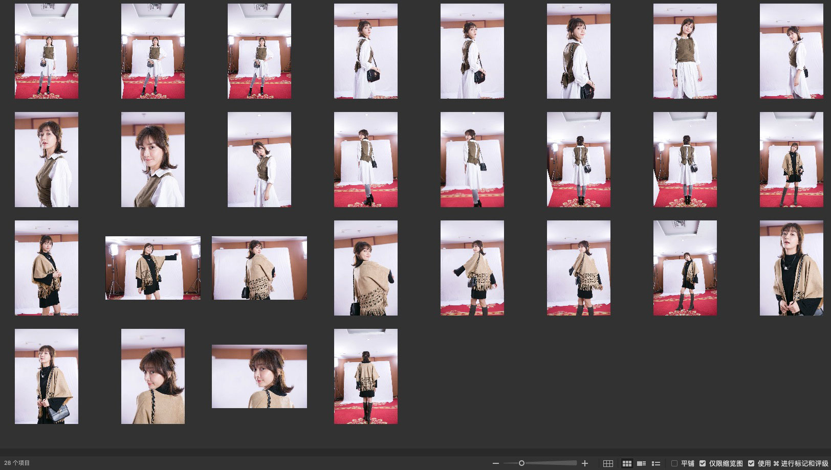The width and height of the screenshot is (831, 470).
Task: Click the plus icon to enlarge thumbnails
Action: coord(585,463)
